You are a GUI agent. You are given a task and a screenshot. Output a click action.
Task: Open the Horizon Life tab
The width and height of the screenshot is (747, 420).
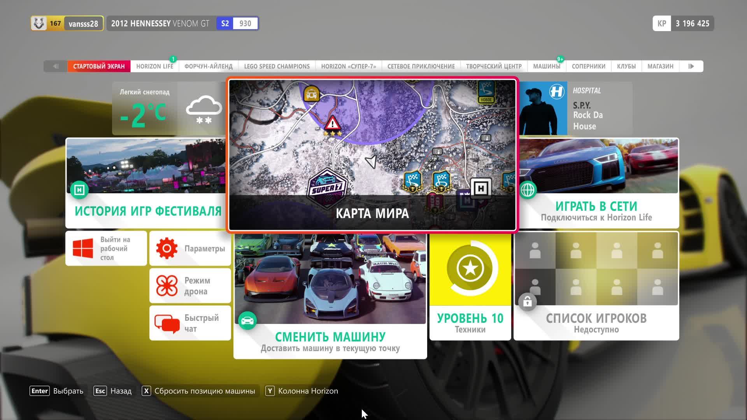(x=154, y=66)
